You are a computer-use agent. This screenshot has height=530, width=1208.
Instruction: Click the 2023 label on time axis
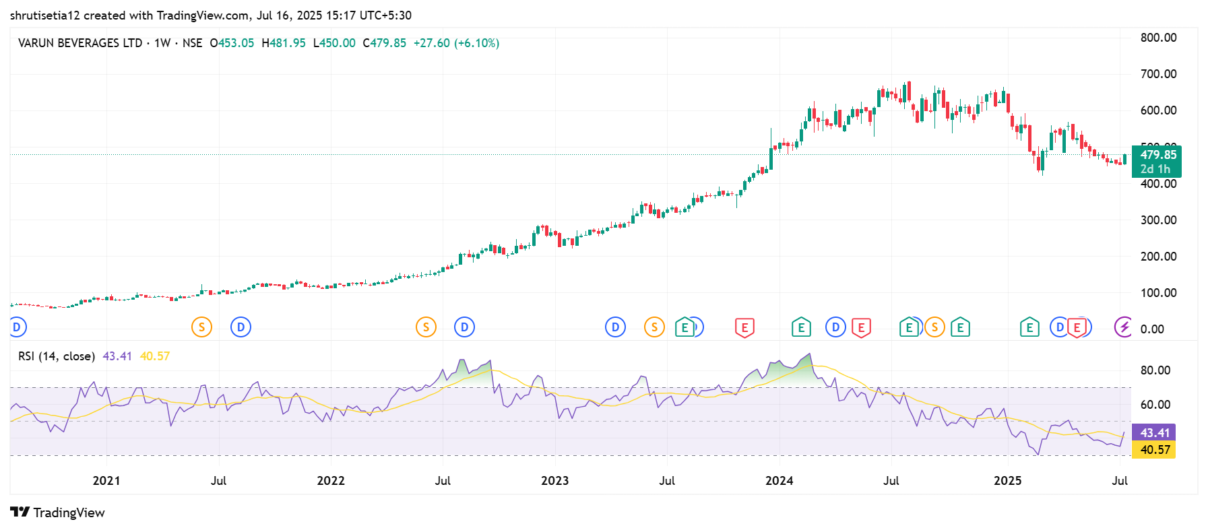click(555, 481)
